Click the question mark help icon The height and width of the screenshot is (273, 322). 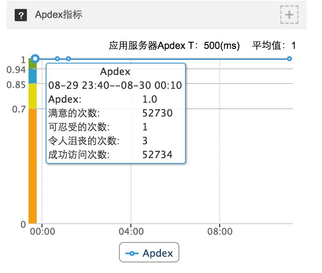click(x=21, y=15)
